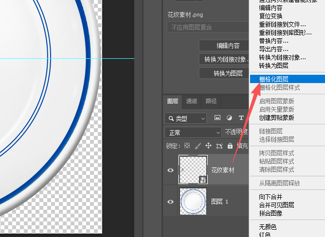Click the prevent artboard auto-nesting lock icon
Viewport: 325px width, 237px height.
(219, 146)
